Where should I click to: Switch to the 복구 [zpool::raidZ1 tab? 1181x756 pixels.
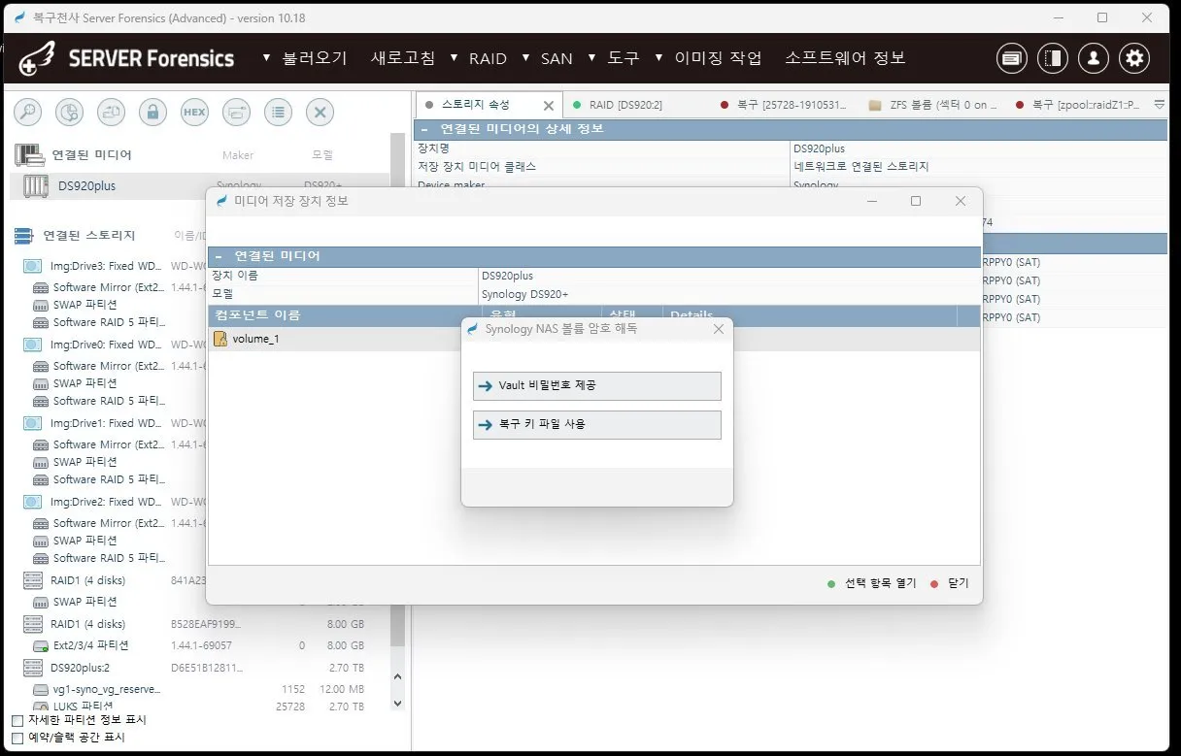click(1078, 105)
